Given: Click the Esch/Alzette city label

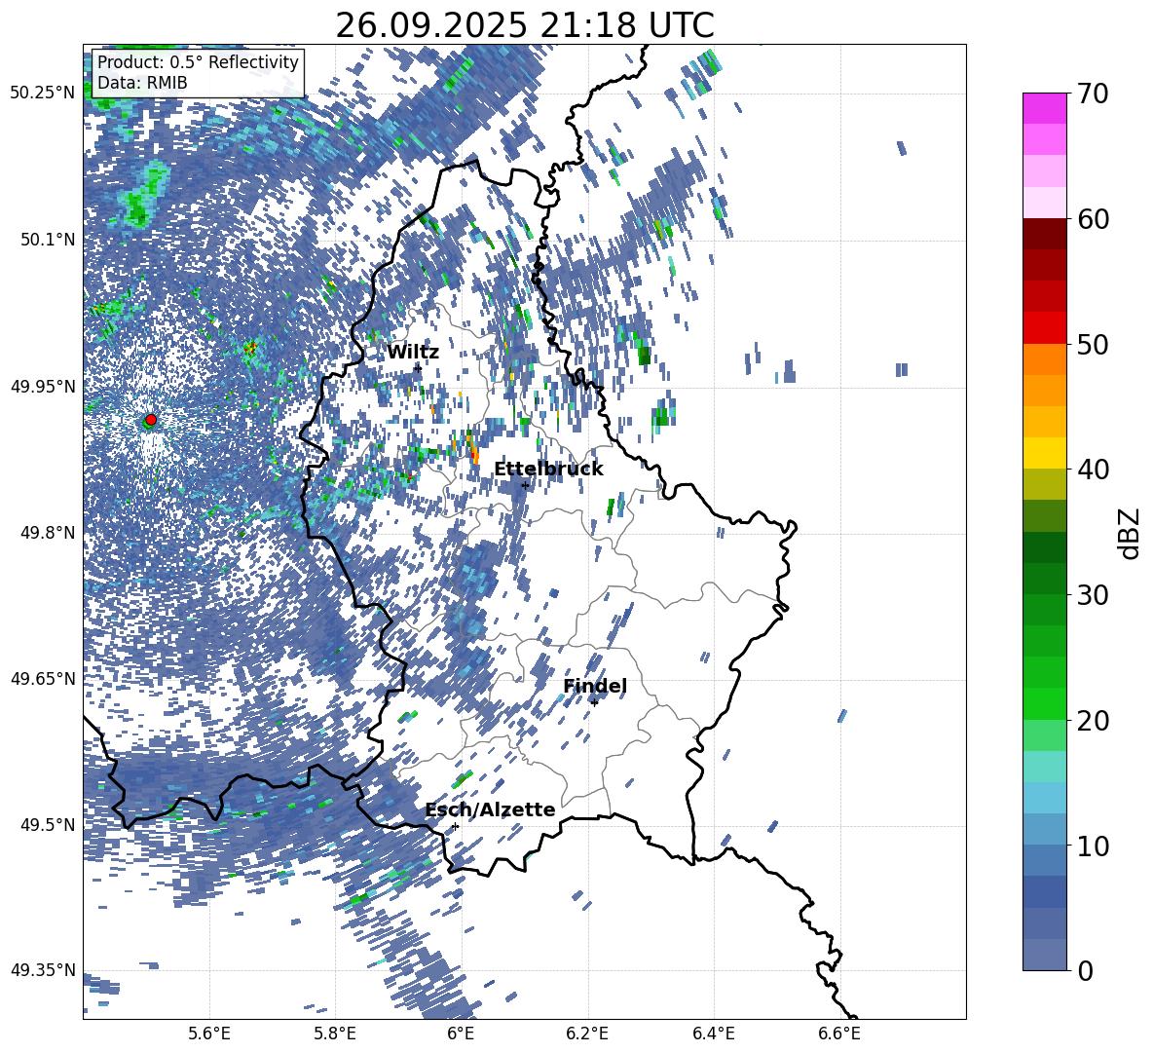Looking at the screenshot, I should [x=490, y=809].
